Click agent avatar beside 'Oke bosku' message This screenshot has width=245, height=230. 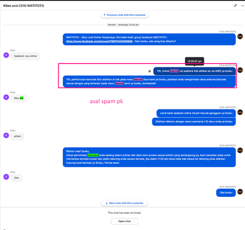(240, 191)
